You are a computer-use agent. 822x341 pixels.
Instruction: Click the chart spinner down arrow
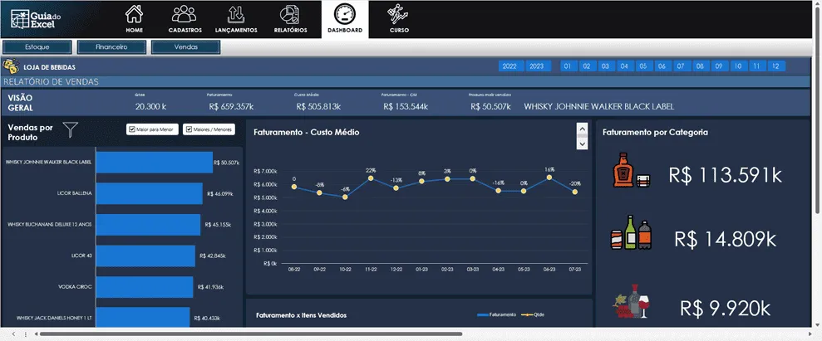(582, 144)
